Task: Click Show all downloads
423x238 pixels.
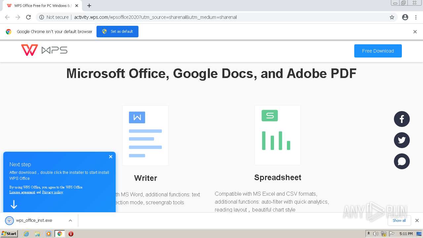Action: tap(399, 220)
